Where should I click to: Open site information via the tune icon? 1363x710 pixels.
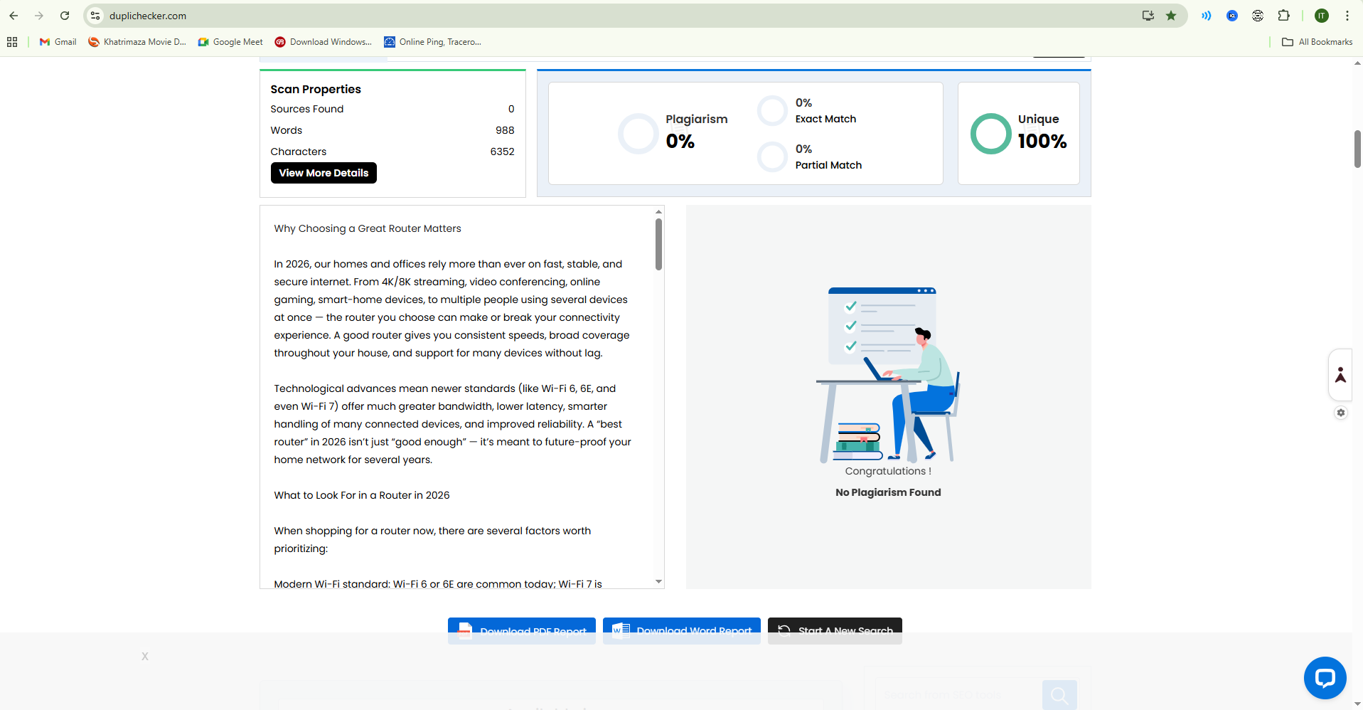click(x=95, y=15)
